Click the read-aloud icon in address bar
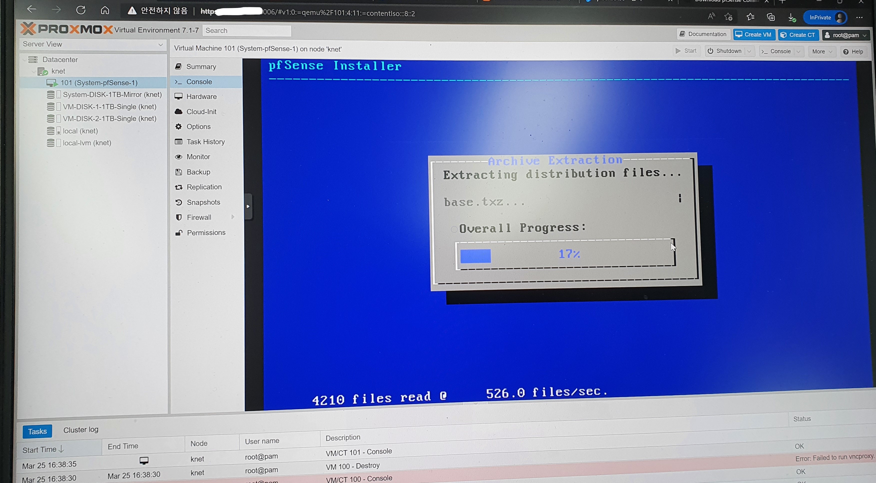 point(711,16)
